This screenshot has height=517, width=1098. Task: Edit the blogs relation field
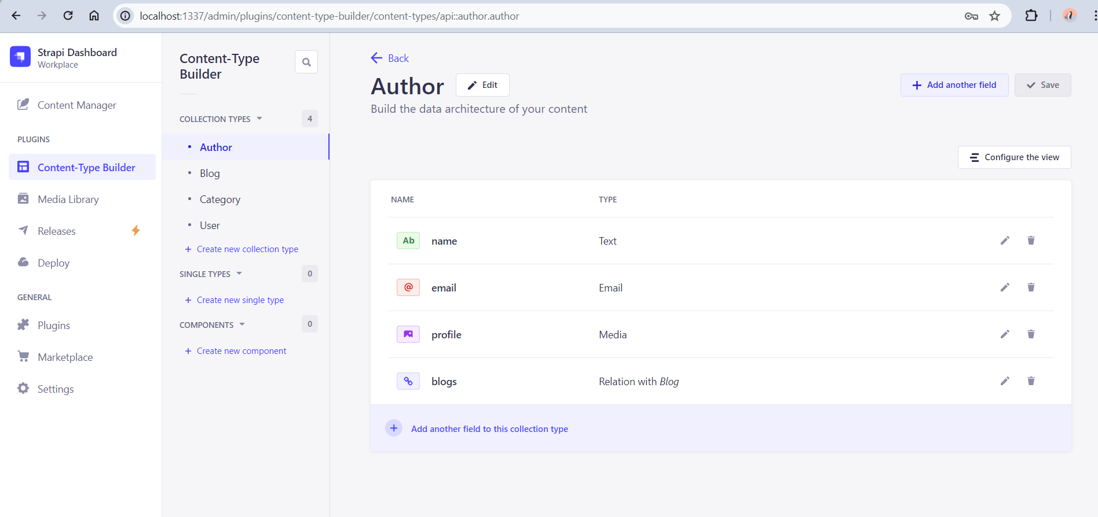[1005, 381]
